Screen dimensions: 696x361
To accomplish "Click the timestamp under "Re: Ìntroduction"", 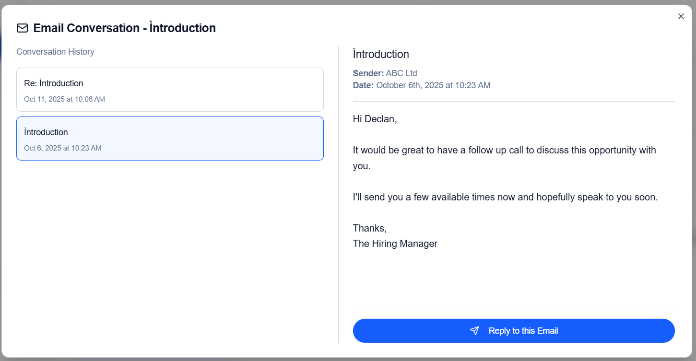I will coord(64,99).
